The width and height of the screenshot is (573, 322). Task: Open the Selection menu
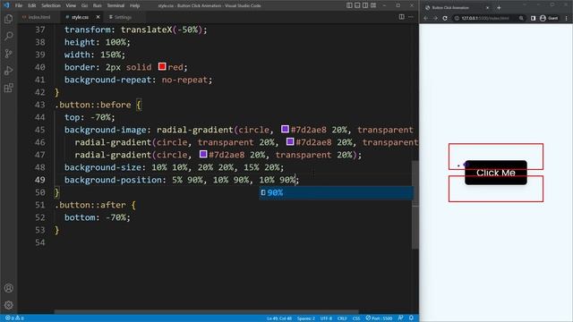click(x=51, y=5)
